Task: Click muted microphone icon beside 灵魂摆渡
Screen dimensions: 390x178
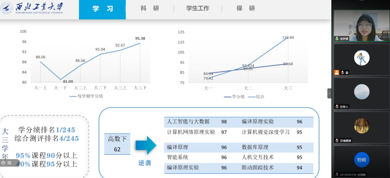Action: pos(337,140)
